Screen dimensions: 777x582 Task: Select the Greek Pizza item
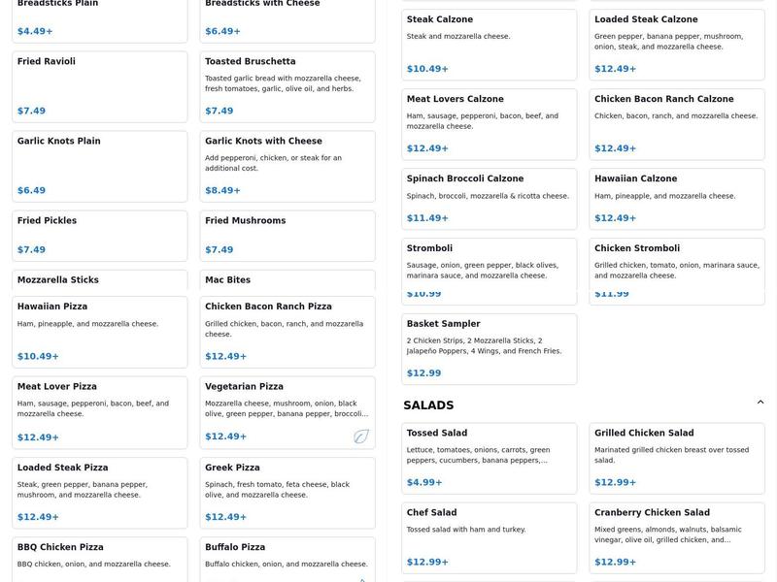coord(287,493)
